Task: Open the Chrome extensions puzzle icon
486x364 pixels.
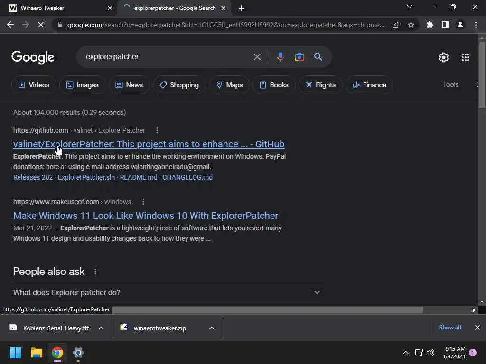Action: tap(430, 25)
